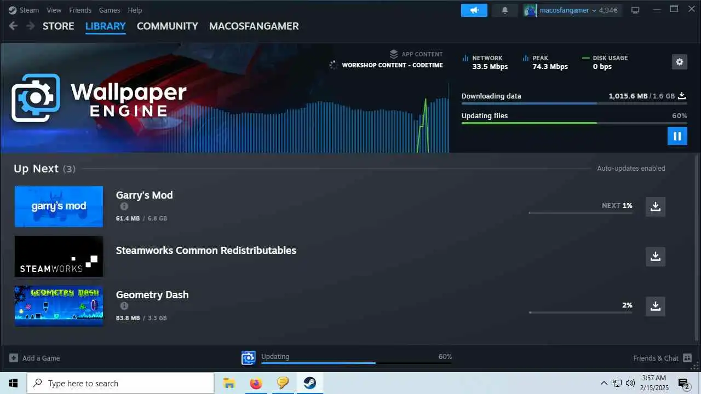Click Steamworks Common Redistributables title
The image size is (701, 394).
pyautogui.click(x=206, y=250)
